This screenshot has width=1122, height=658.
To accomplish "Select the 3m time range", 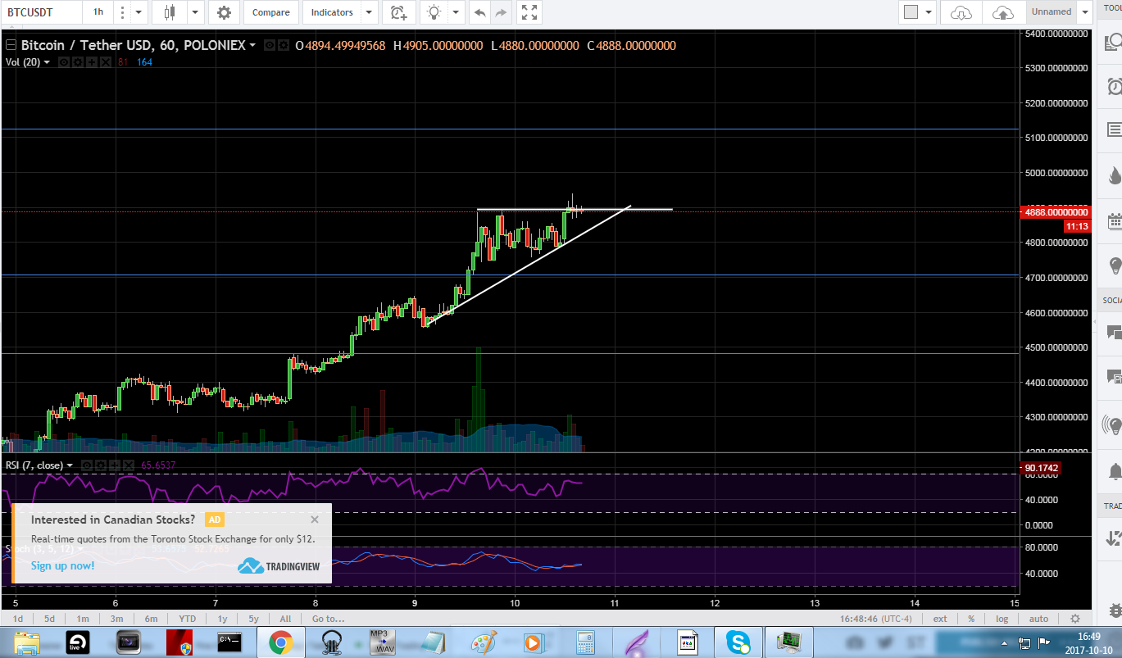I will click(116, 619).
